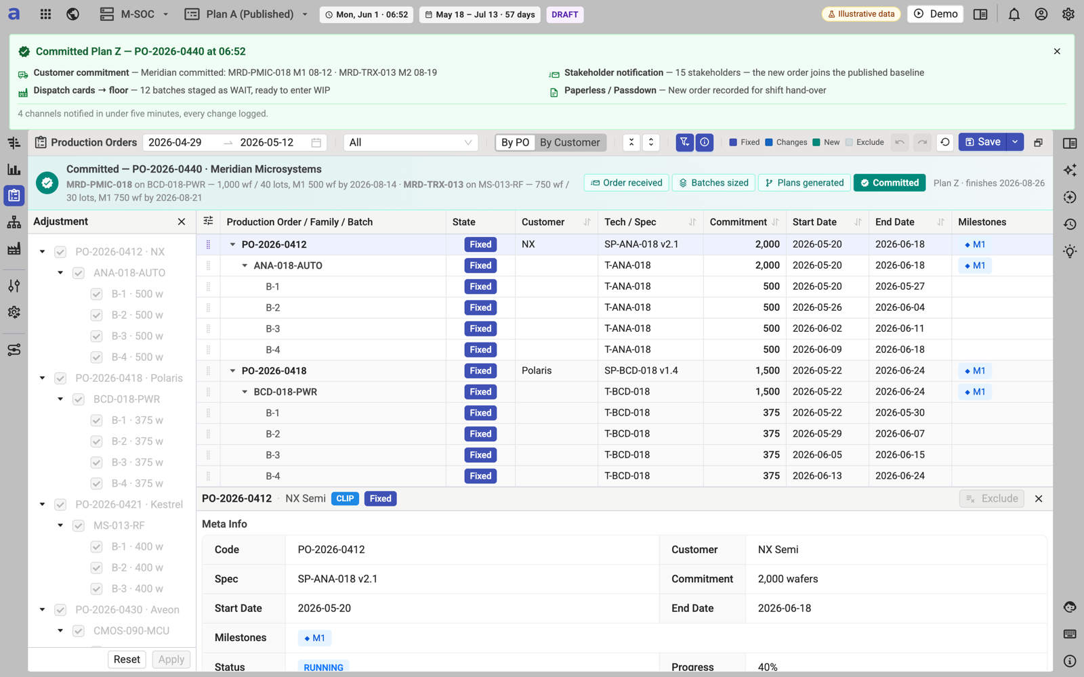Collapse all rows in Production Orders toolbar
Viewport: 1084px width, 677px height.
coord(631,142)
